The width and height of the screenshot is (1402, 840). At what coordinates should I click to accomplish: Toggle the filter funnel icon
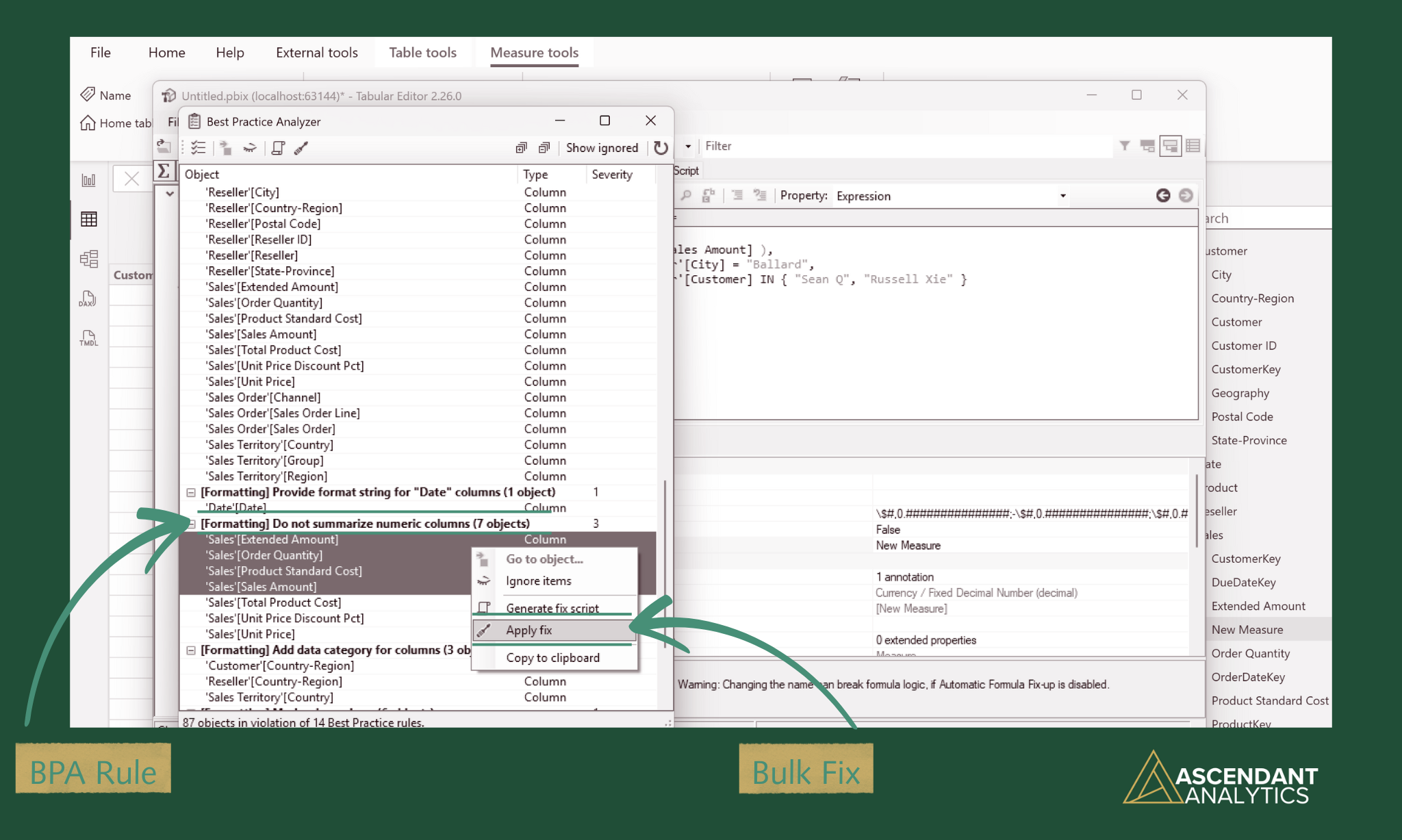tap(1124, 146)
